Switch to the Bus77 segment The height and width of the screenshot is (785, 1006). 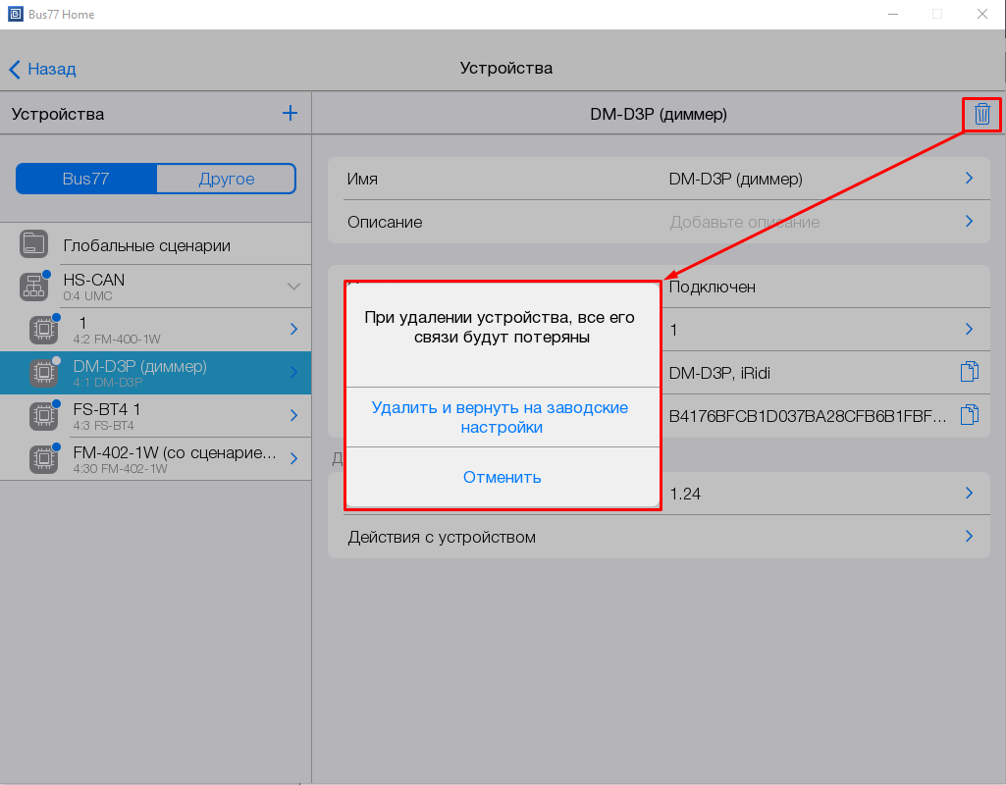85,179
